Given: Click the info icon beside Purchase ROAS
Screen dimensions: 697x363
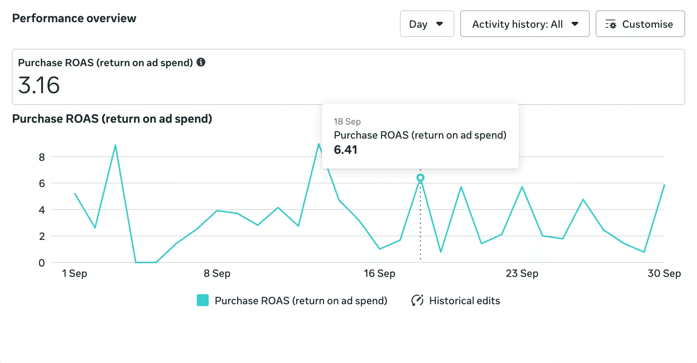Looking at the screenshot, I should click(x=201, y=62).
